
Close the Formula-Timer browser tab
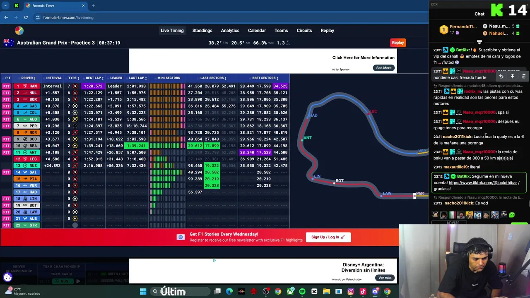[x=83, y=6]
